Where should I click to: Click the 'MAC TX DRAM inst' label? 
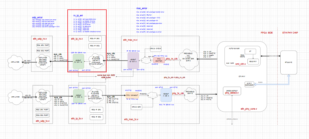point(166,105)
